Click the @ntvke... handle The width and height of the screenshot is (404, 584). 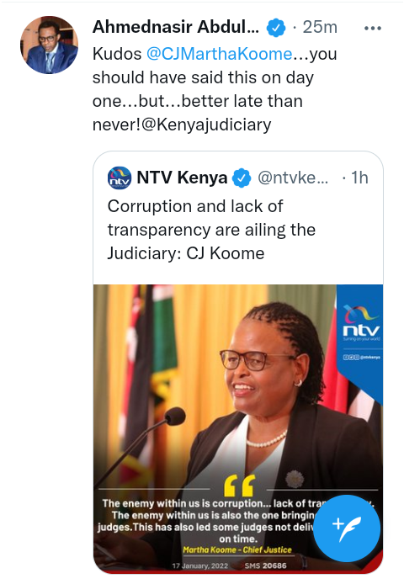point(293,178)
